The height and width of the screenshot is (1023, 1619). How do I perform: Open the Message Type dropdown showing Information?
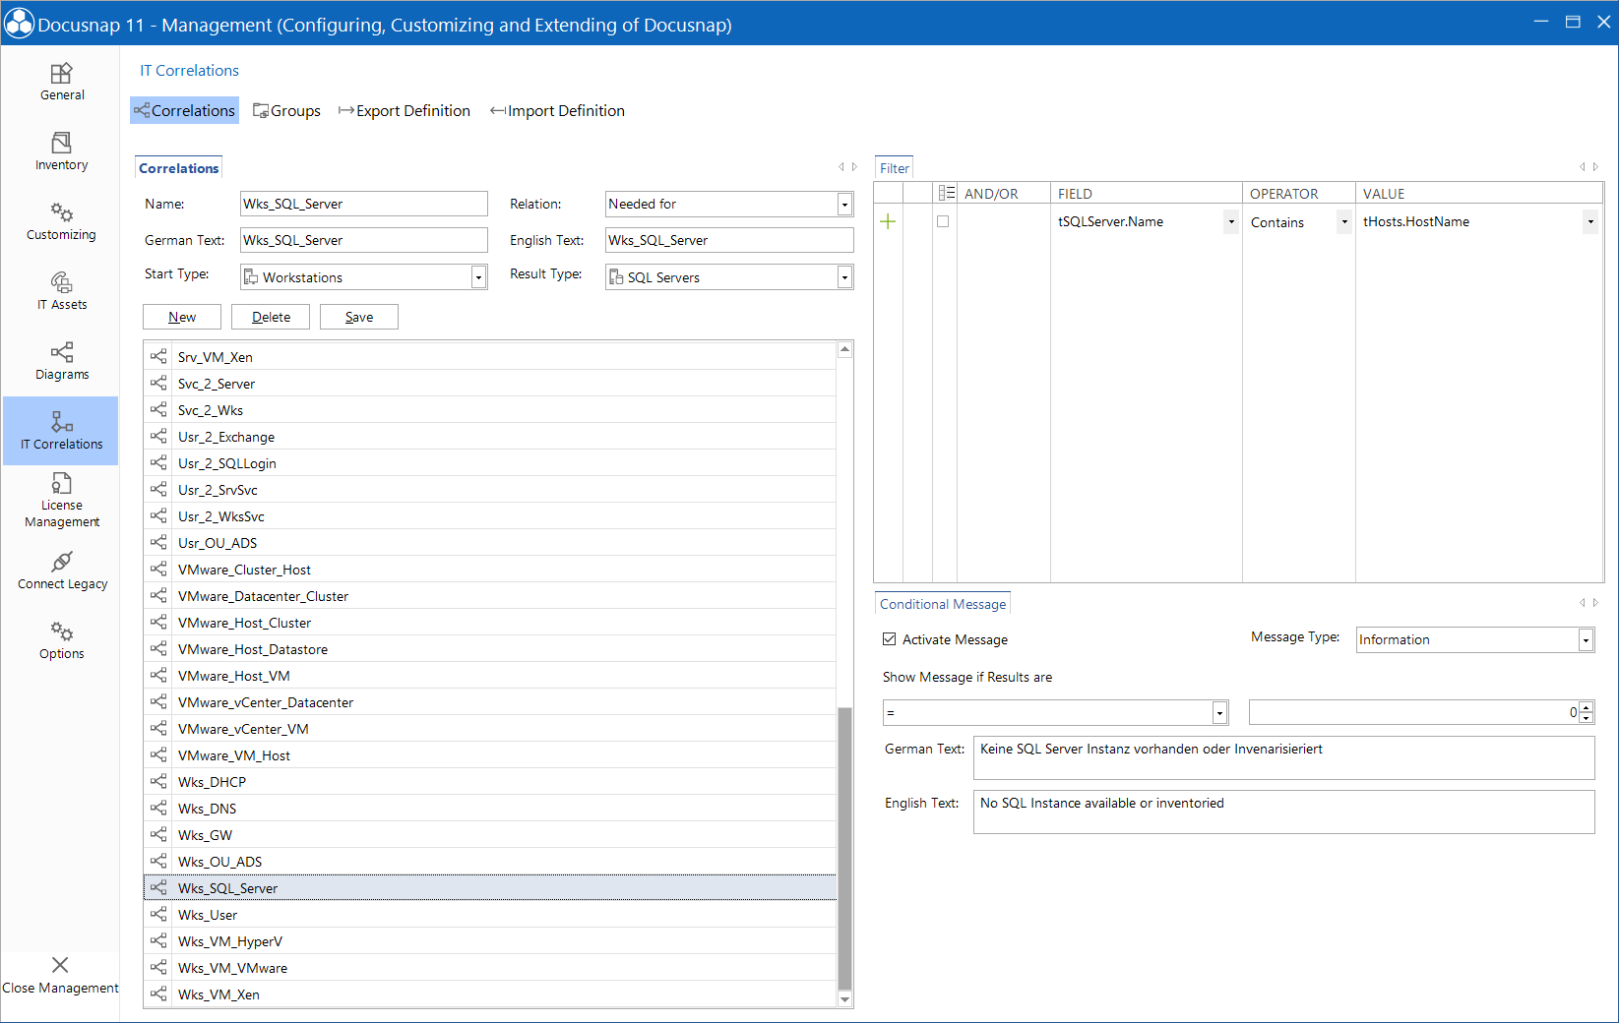[1585, 639]
